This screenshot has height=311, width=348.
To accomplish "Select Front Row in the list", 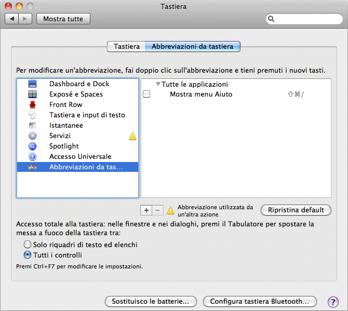I will coord(77,105).
